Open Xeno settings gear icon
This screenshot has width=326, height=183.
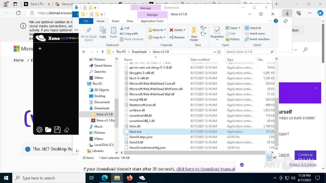pyautogui.click(x=39, y=130)
